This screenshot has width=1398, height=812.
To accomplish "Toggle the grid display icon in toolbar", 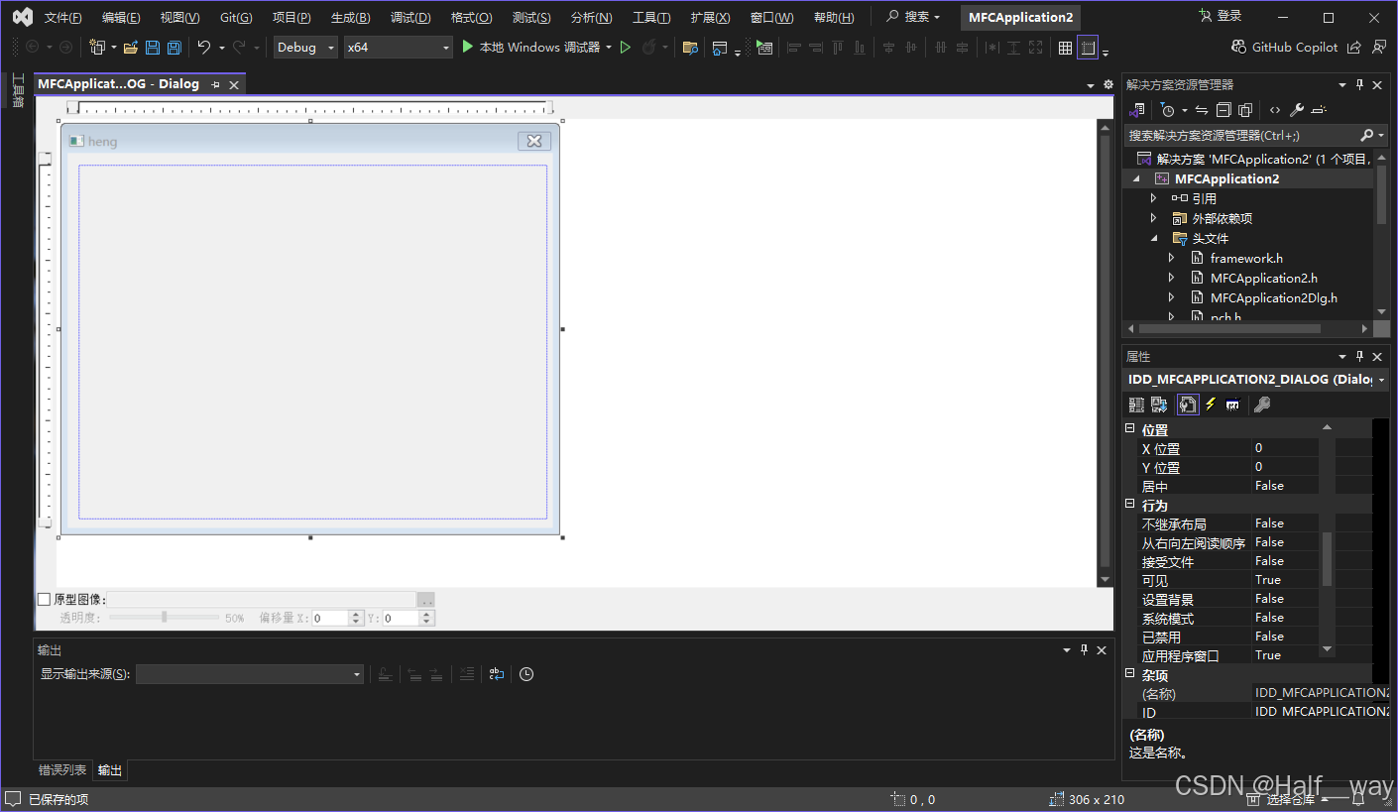I will tap(1065, 48).
